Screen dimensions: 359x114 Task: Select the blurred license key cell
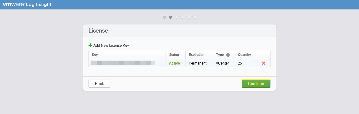click(x=127, y=63)
